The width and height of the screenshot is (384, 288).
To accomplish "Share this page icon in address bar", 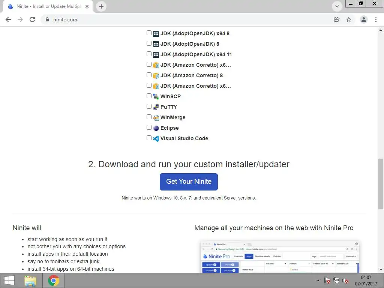I will pyautogui.click(x=337, y=19).
